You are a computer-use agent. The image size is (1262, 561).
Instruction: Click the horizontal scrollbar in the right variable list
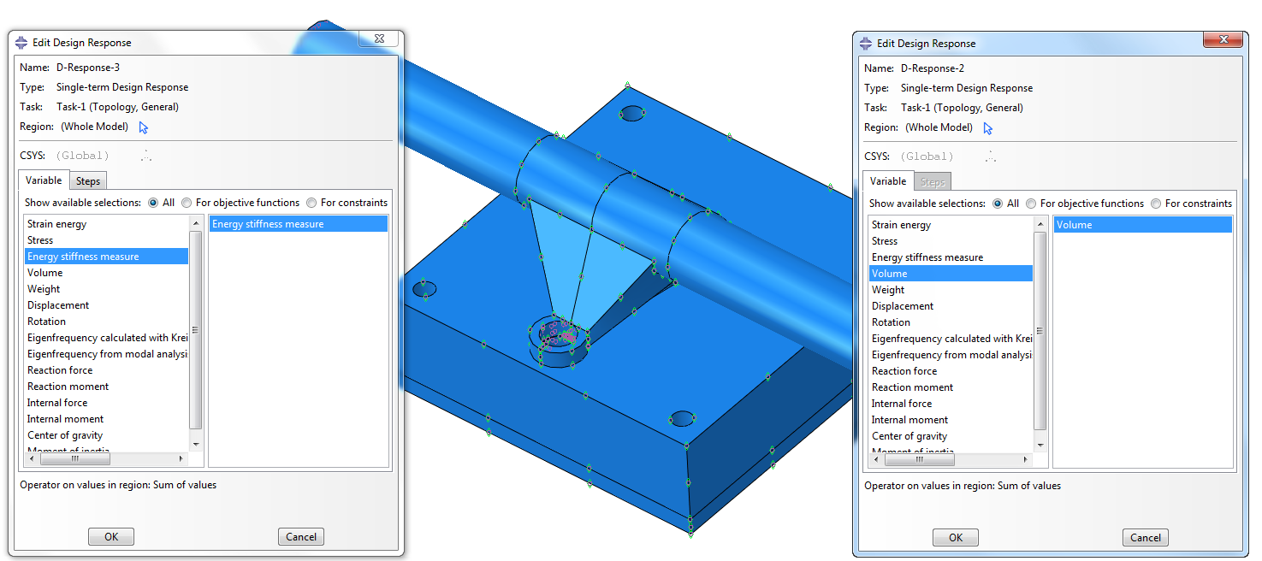pyautogui.click(x=919, y=459)
